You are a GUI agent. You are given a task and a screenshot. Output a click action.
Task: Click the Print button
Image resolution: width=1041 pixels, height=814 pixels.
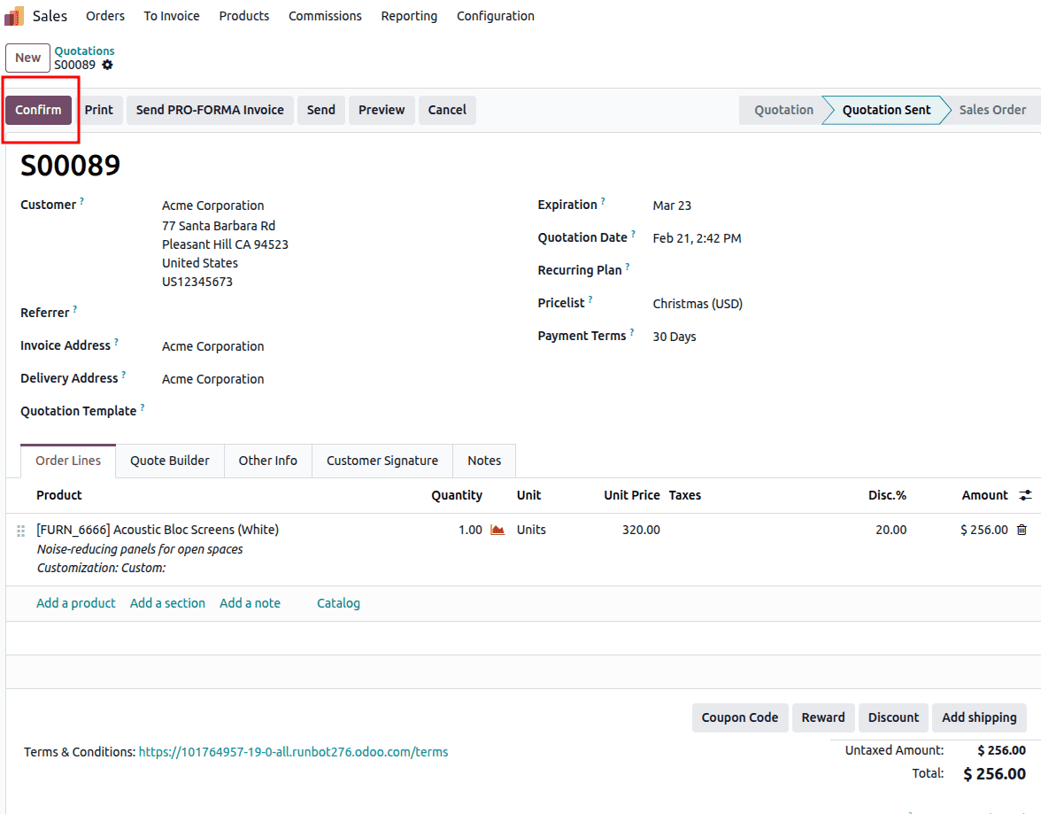[x=99, y=111]
